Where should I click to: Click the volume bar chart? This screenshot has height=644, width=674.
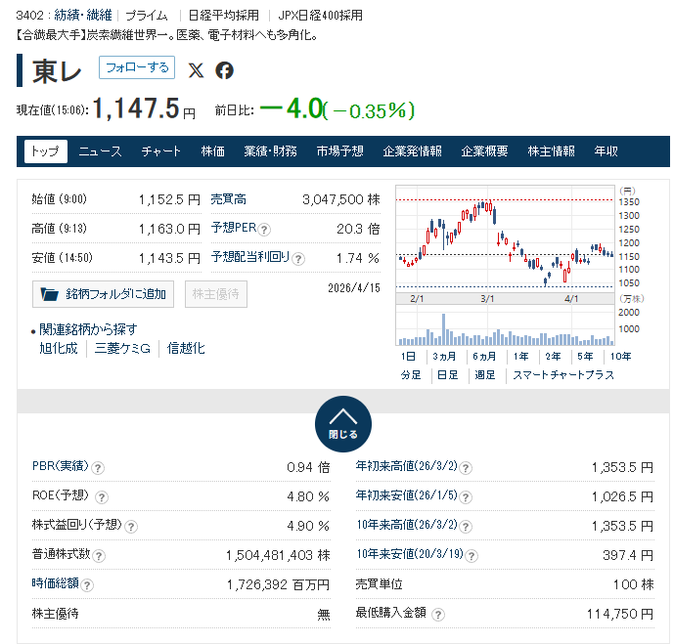point(505,325)
